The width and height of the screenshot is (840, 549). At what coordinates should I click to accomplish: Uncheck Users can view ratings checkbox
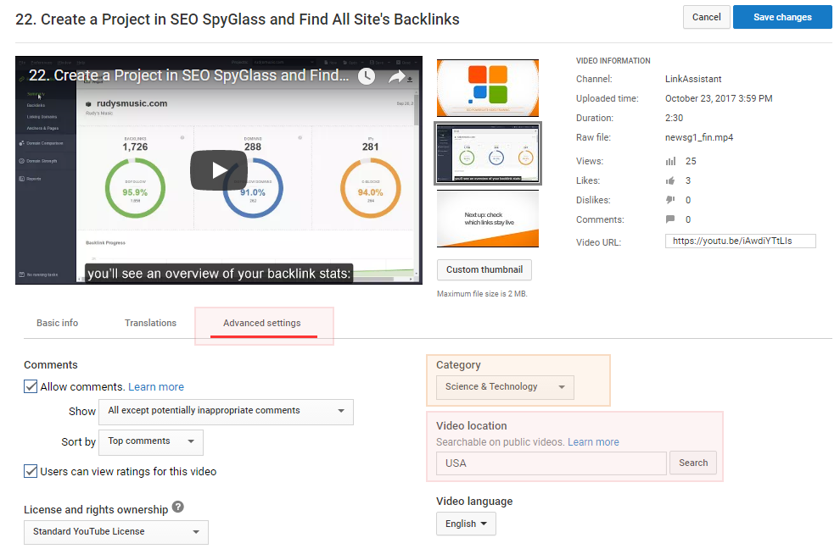pos(31,471)
